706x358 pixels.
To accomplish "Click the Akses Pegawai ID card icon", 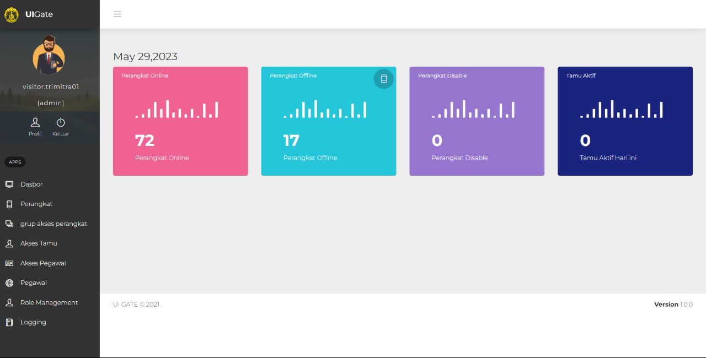I will (9, 263).
